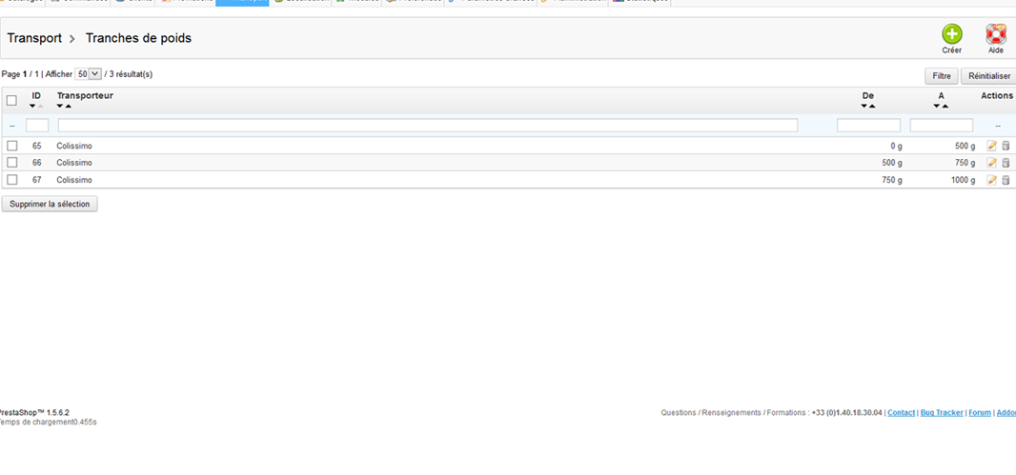Image resolution: width=1016 pixels, height=475 pixels.
Task: Click the Transporteur column header text
Action: point(85,96)
